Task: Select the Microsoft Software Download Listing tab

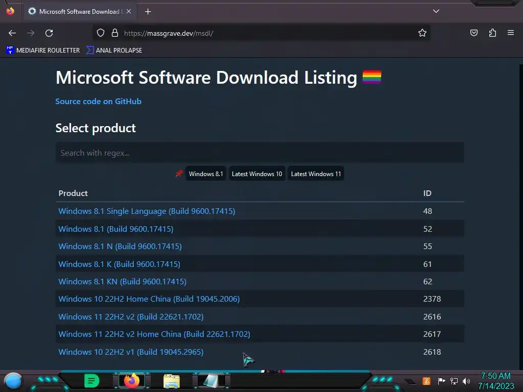Action: point(79,11)
